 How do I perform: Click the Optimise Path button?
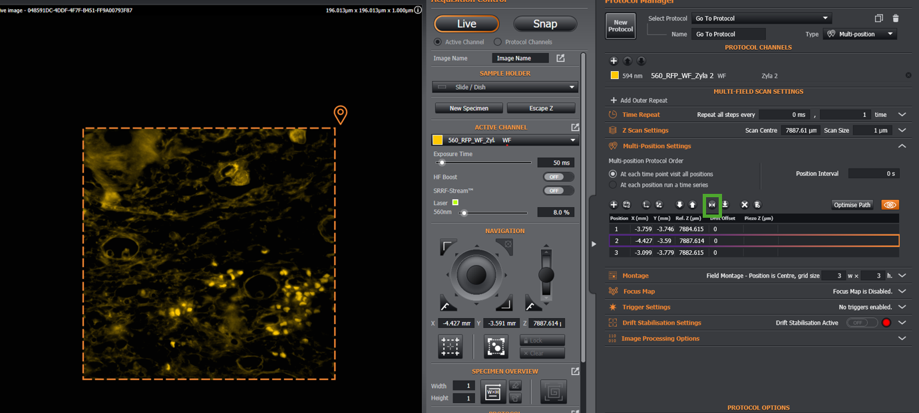(x=852, y=205)
